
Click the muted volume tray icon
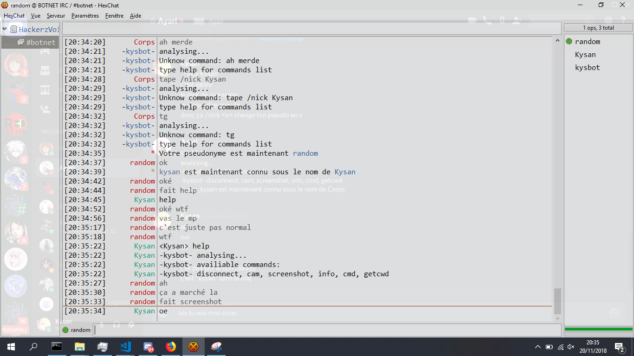pos(571,347)
